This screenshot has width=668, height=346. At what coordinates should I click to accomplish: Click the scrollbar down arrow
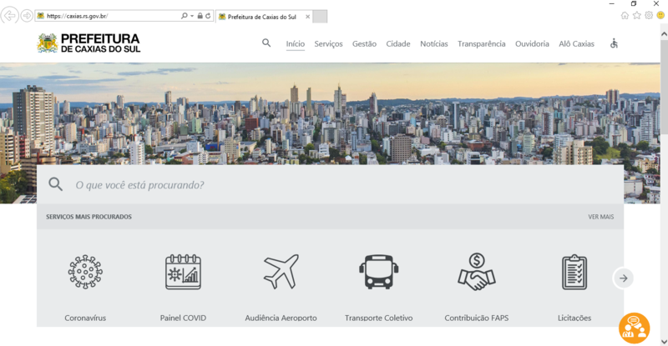tap(664, 341)
